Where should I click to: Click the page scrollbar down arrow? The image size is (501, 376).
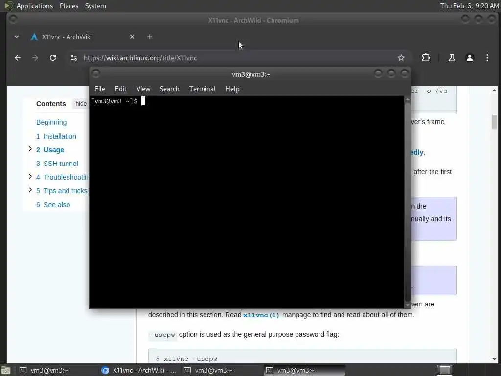494,359
